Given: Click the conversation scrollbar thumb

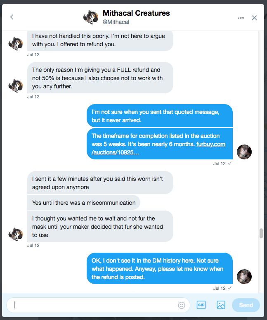Looking at the screenshot, I should [261, 233].
